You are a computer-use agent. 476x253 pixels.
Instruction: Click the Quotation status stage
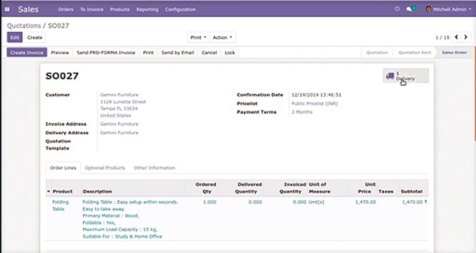pos(377,52)
